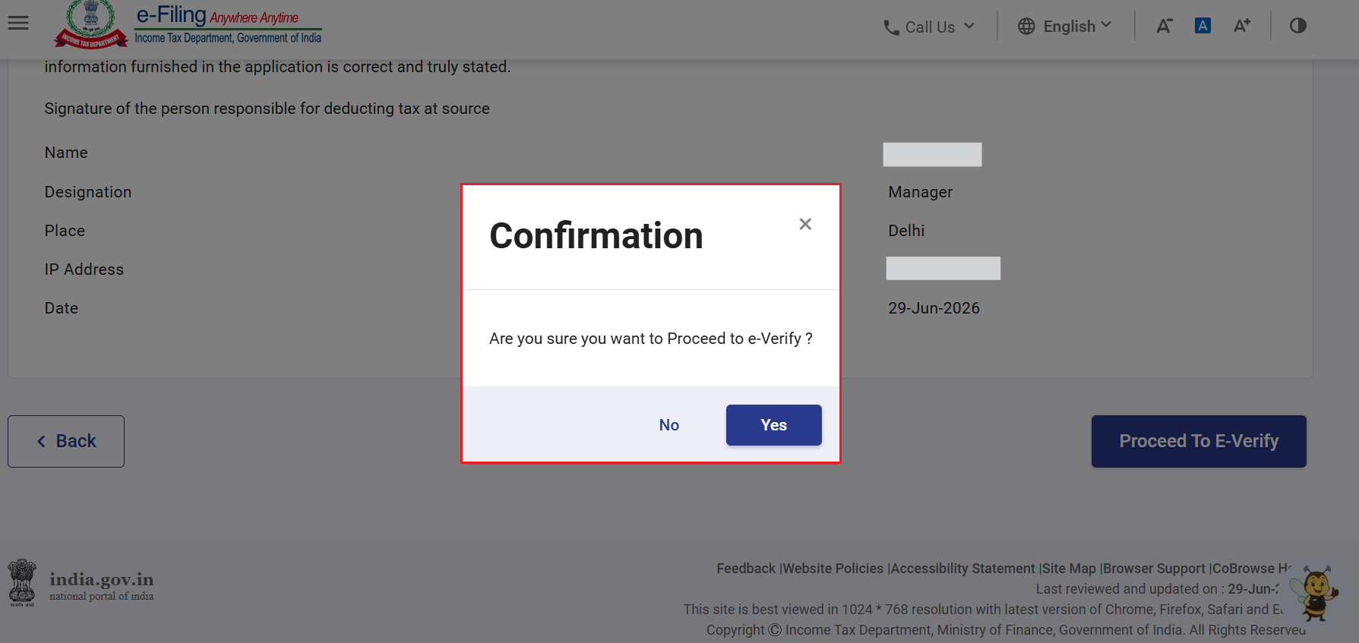The width and height of the screenshot is (1359, 643).
Task: Toggle high contrast mode
Action: click(1297, 26)
